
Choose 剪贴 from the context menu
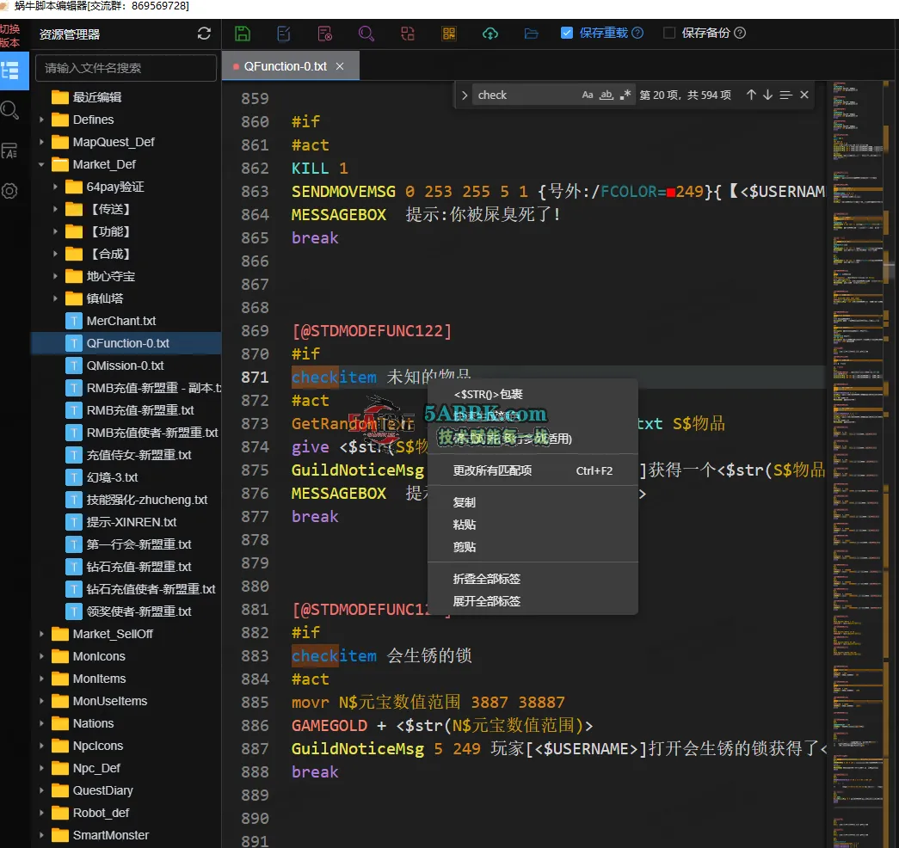coord(533,547)
